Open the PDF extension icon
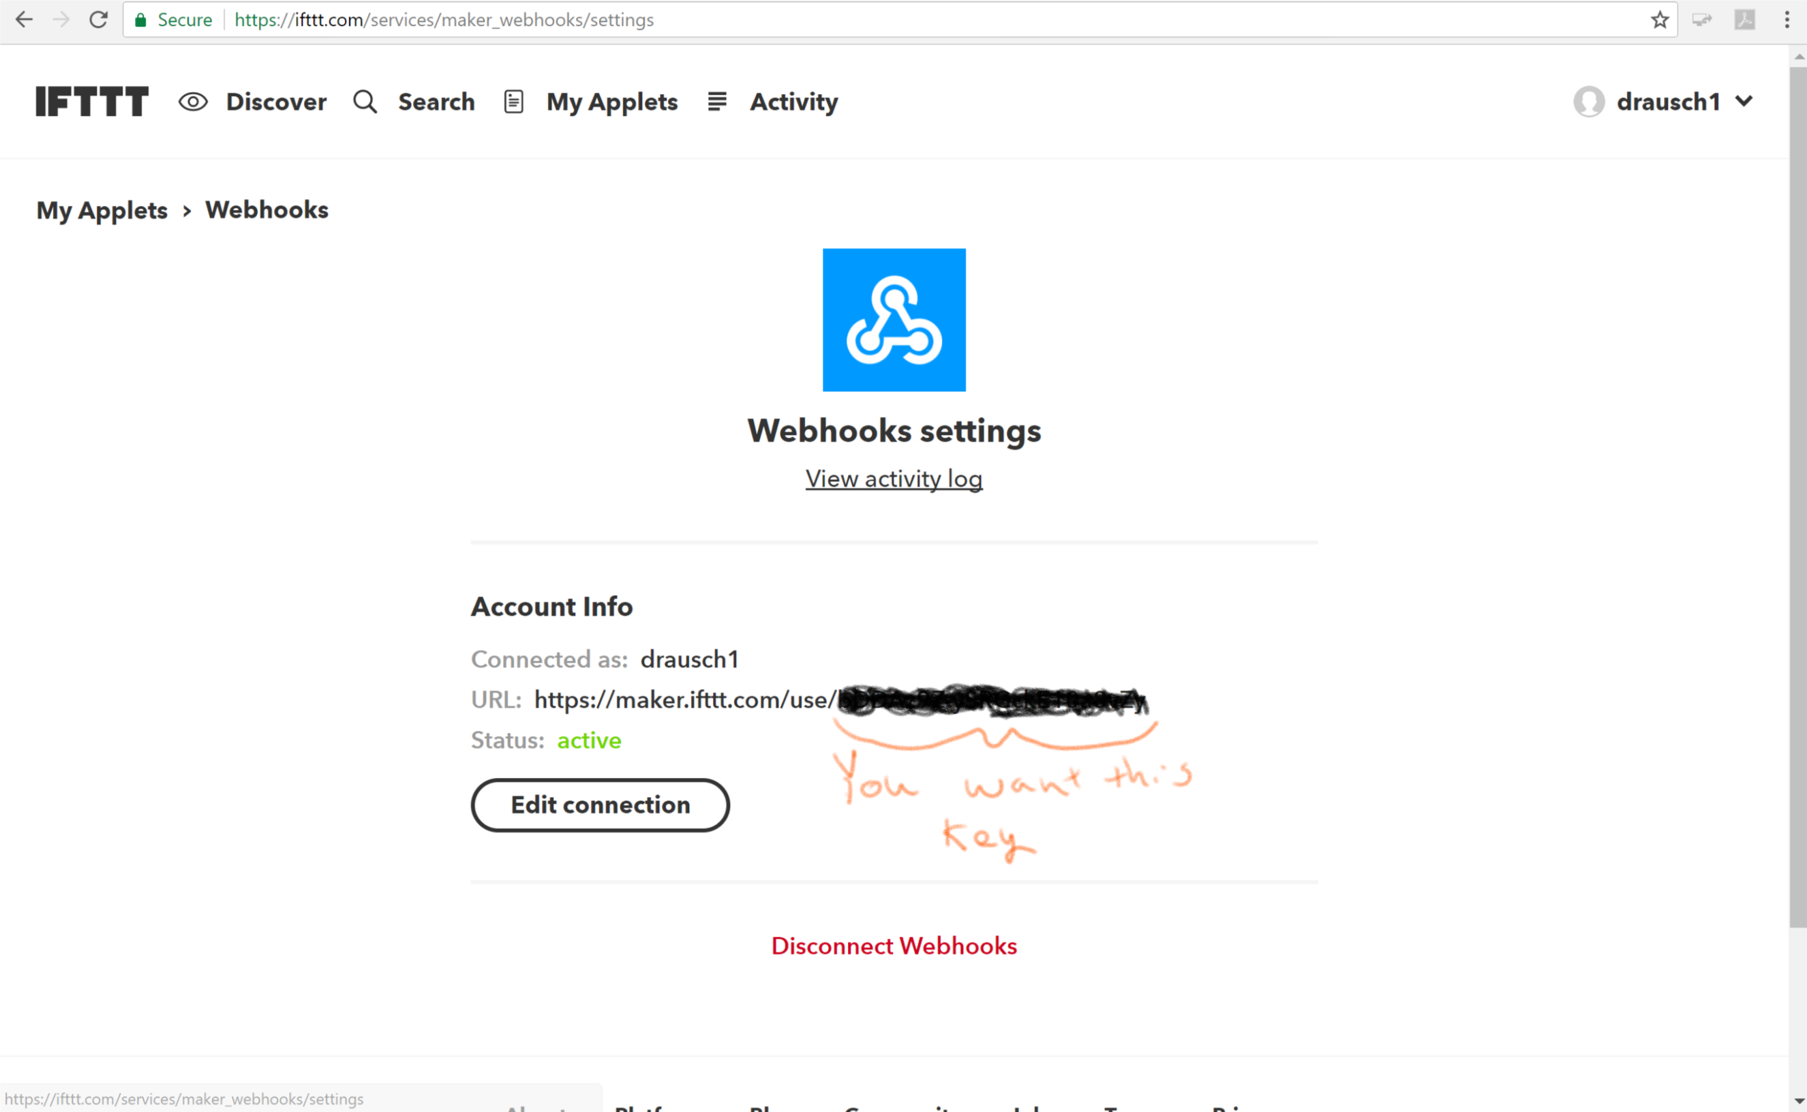The height and width of the screenshot is (1112, 1807). (1745, 20)
